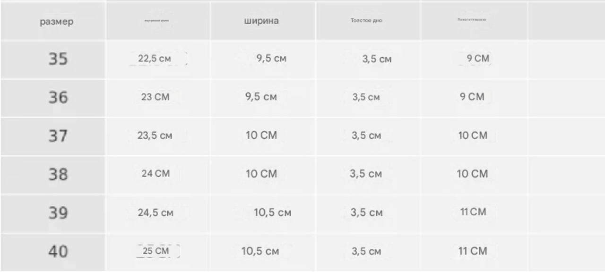
Task: Select the 9,5 см width for size 35
Action: click(271, 59)
